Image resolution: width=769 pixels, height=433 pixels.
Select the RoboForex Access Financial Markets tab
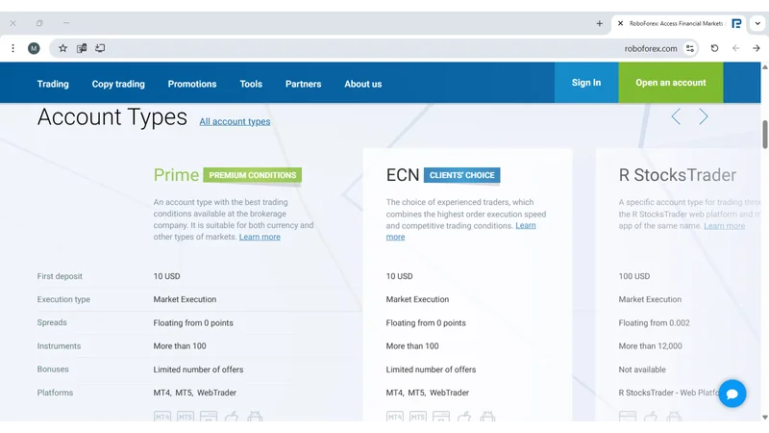(x=680, y=23)
